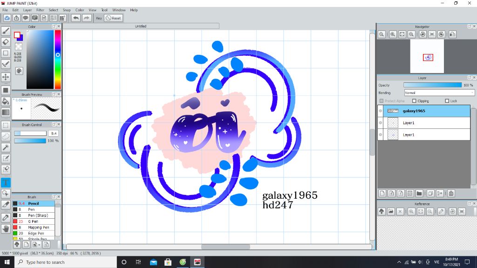Flip the canvas view in Navigator

click(x=453, y=34)
